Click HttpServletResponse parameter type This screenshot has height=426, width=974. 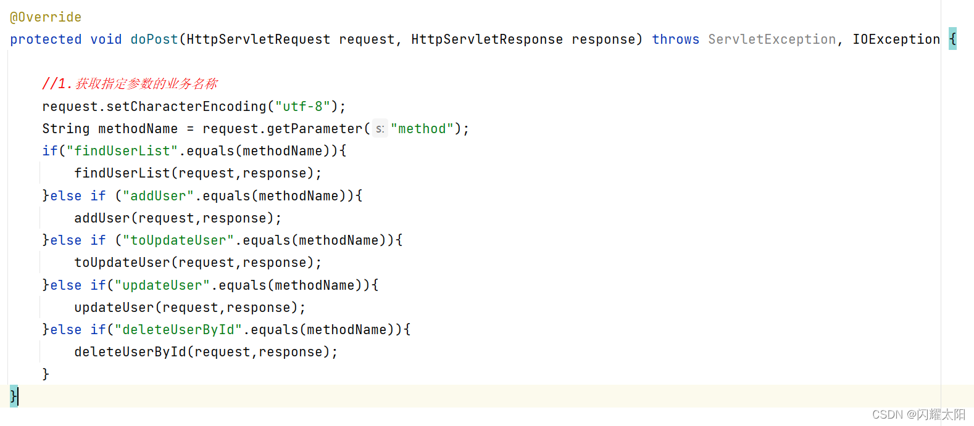click(487, 39)
